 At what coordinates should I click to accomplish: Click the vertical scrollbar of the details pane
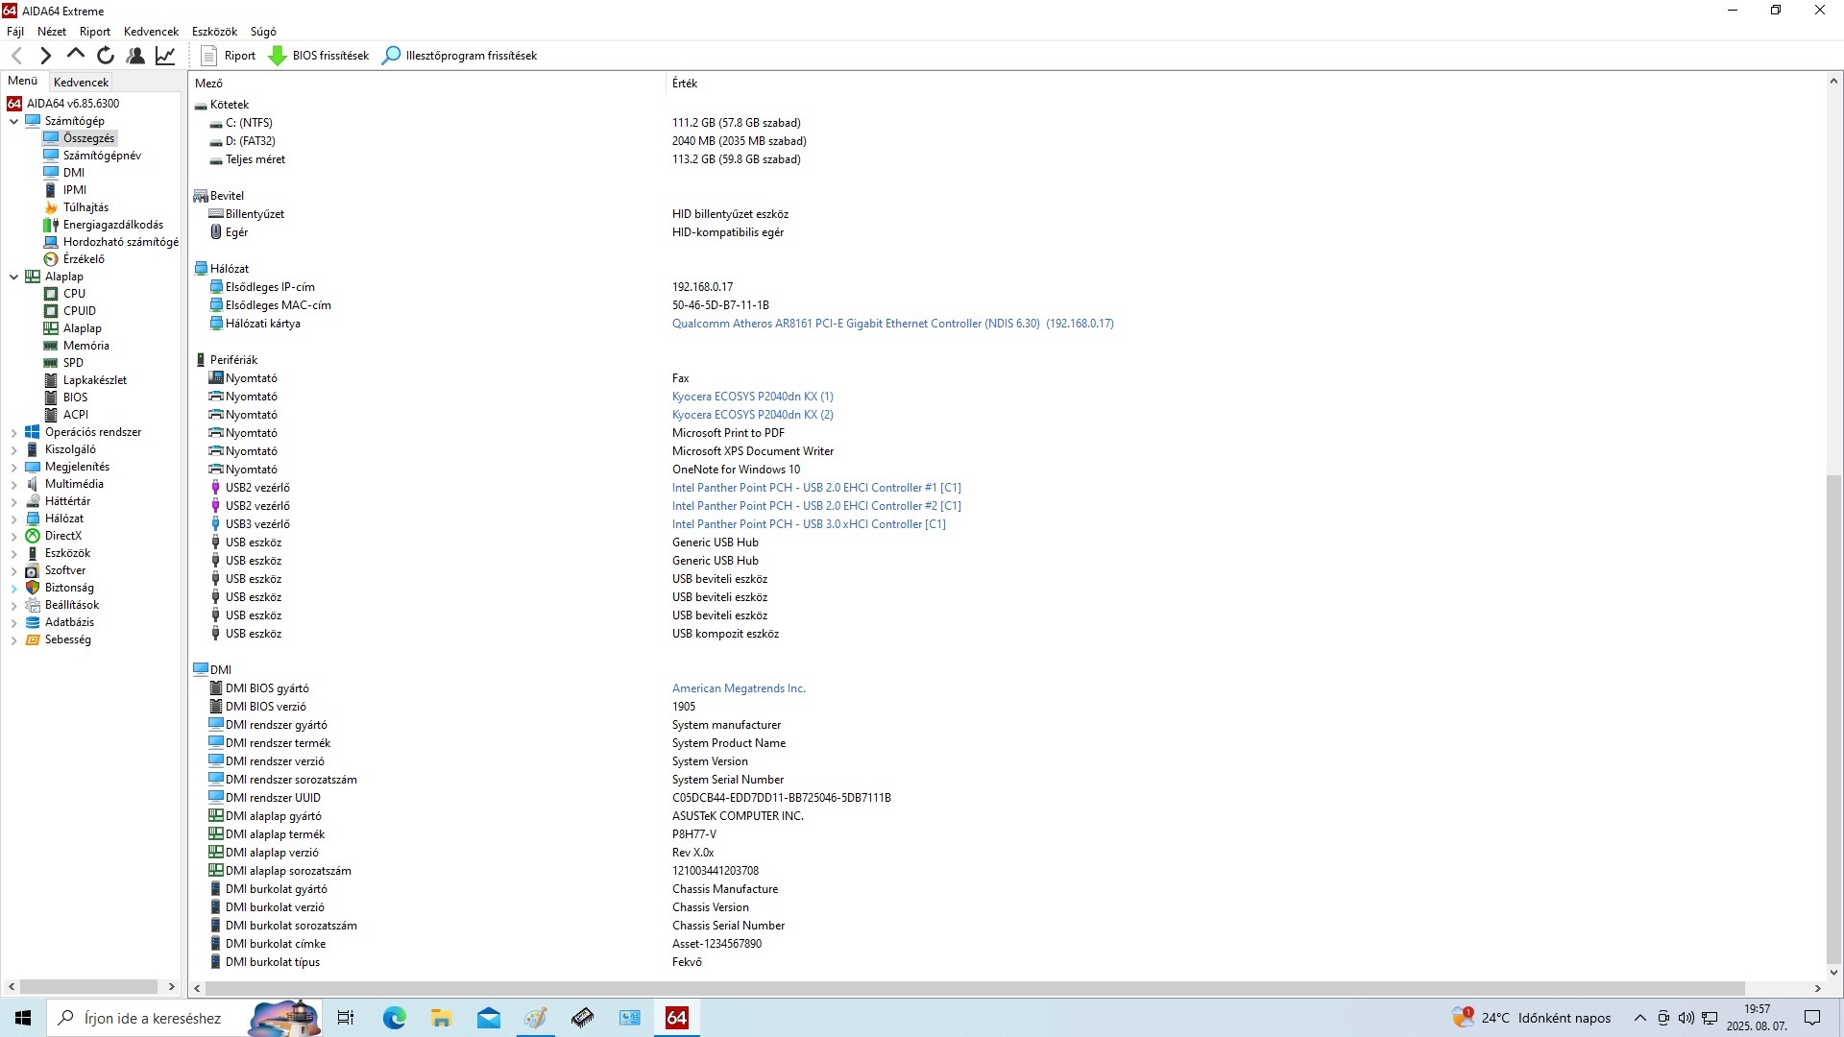click(x=1833, y=720)
